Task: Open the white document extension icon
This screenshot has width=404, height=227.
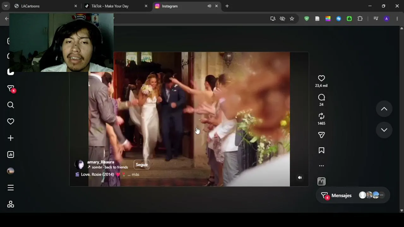Action: point(317,19)
